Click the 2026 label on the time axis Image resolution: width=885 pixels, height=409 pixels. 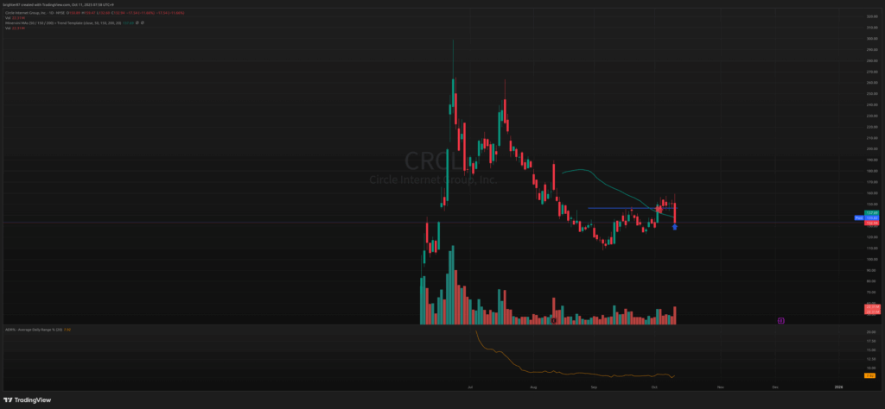[837, 389]
